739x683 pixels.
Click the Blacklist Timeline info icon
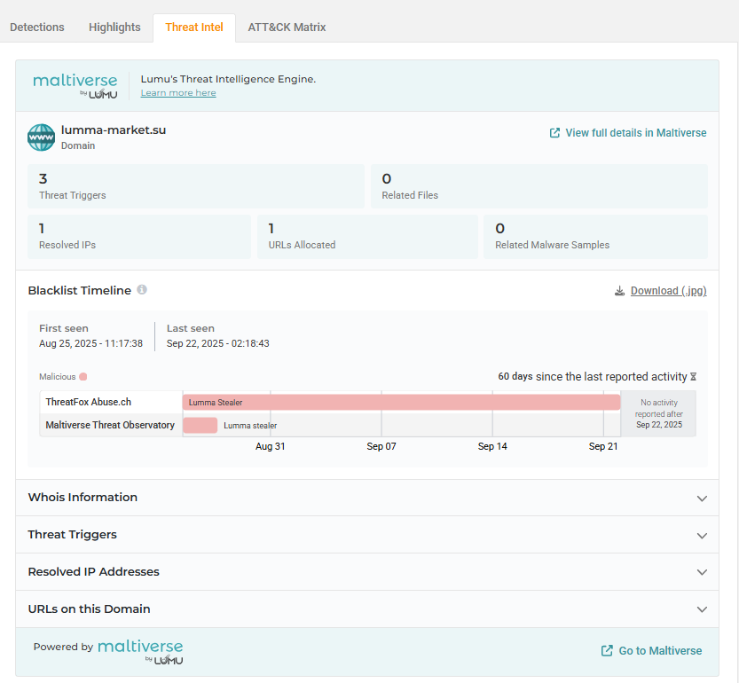[142, 290]
